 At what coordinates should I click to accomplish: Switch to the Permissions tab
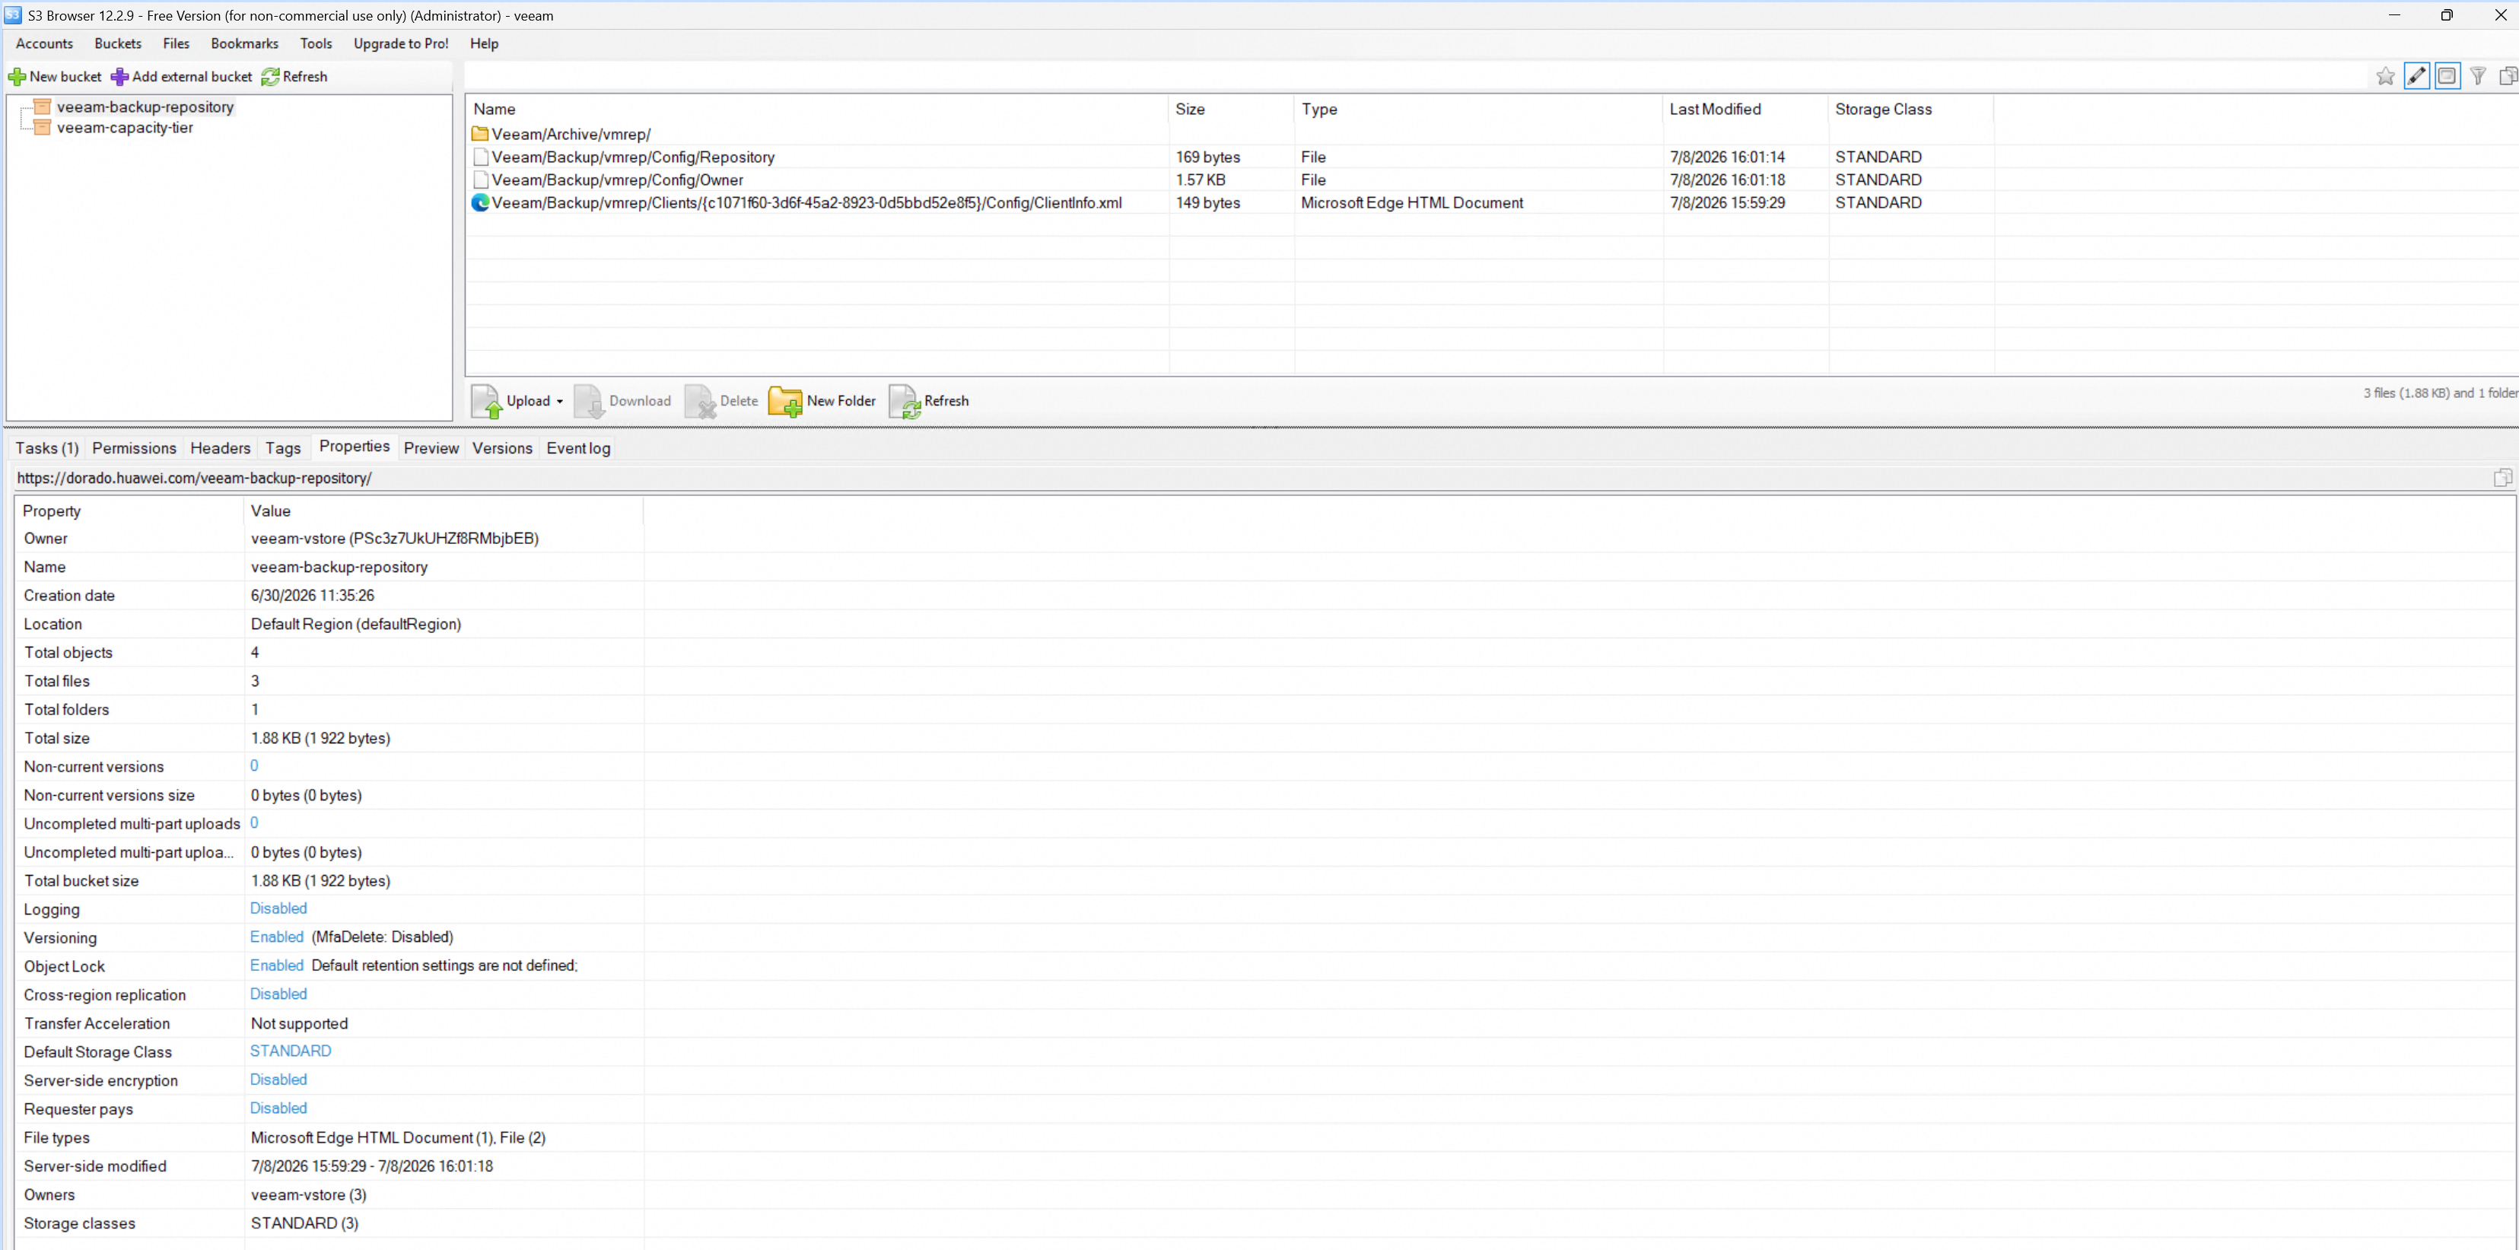[134, 448]
